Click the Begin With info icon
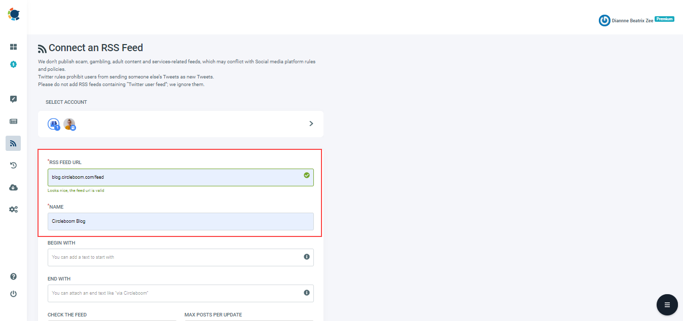The width and height of the screenshot is (683, 321). (306, 257)
